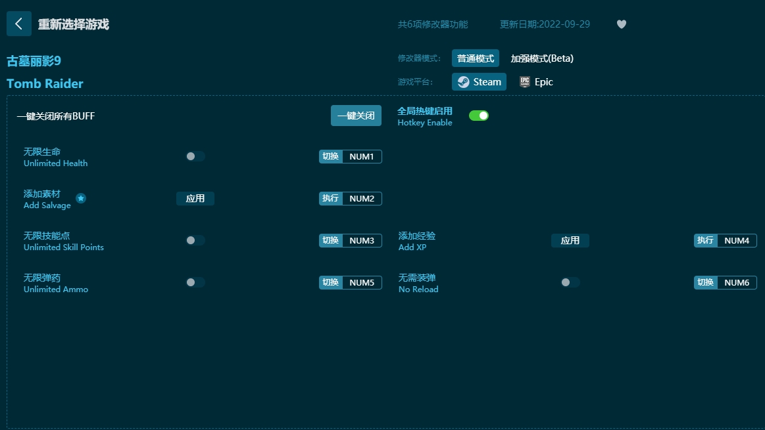Click 执行 tag next to NUM2
Screen dimensions: 765x430
coord(331,198)
